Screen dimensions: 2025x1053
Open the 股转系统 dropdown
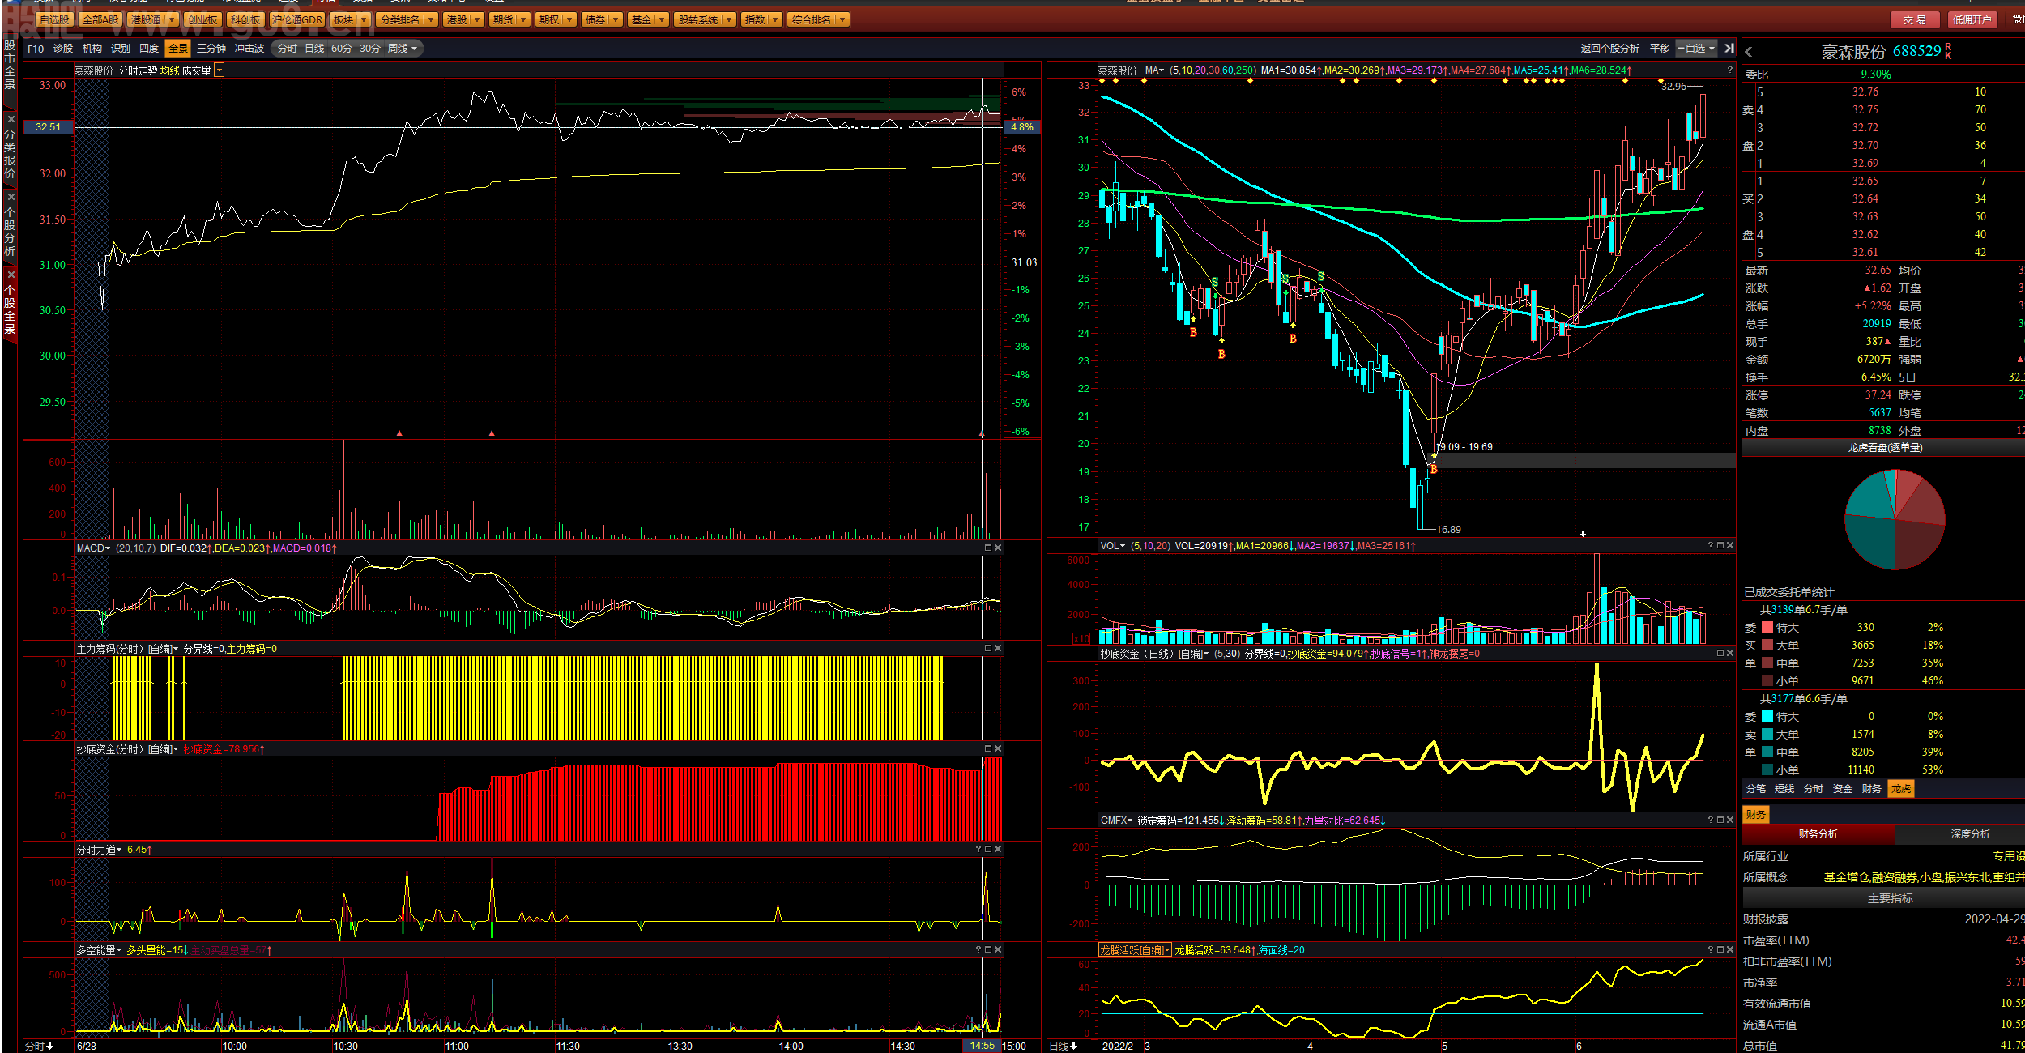[704, 19]
